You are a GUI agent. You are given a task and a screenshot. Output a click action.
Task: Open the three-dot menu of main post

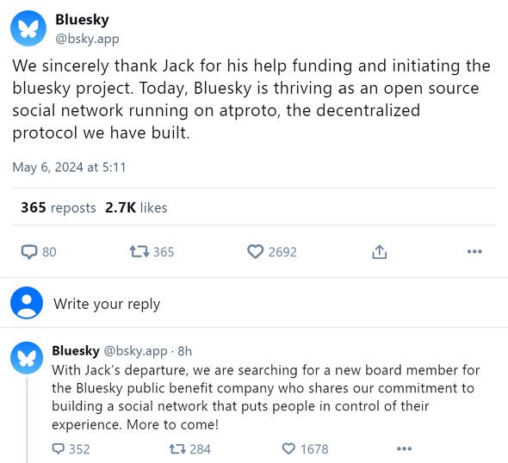point(474,251)
